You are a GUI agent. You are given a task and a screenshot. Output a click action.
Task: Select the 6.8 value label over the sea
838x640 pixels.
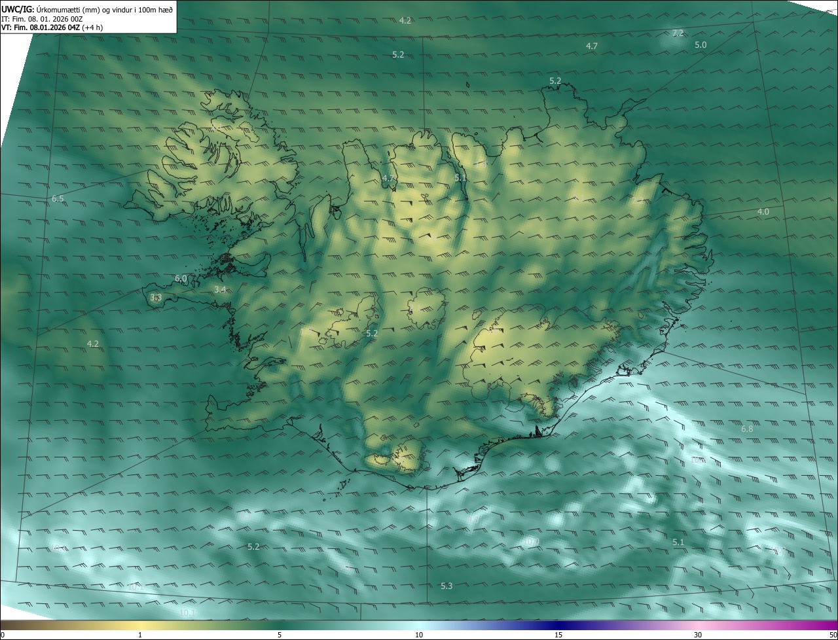pos(747,429)
